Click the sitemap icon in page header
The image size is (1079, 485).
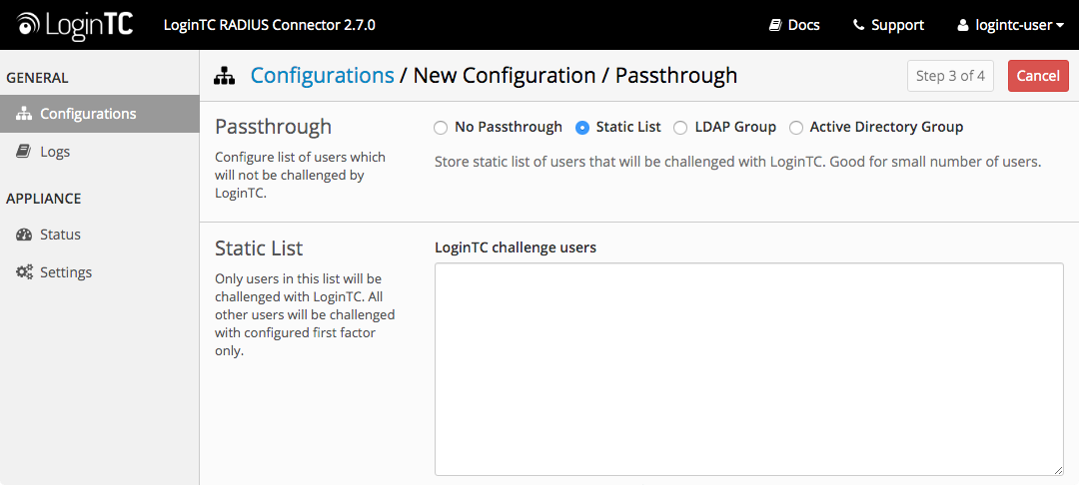click(x=225, y=76)
